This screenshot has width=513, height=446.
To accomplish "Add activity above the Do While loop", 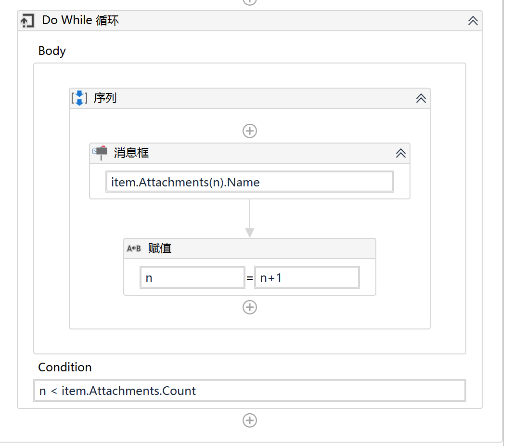I will (x=250, y=2).
